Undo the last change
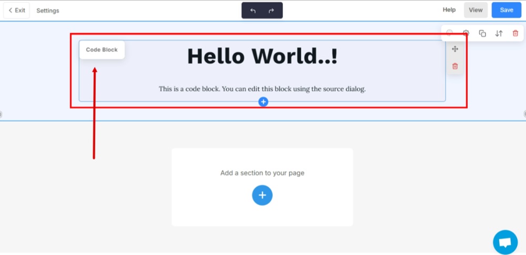Viewport: 526px width, 255px height. point(253,11)
